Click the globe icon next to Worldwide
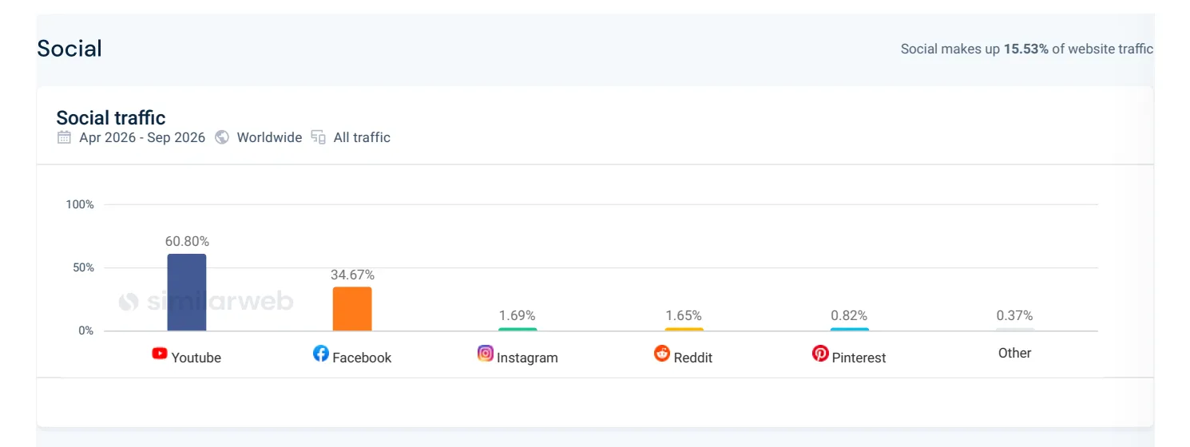1190x447 pixels. 222,137
